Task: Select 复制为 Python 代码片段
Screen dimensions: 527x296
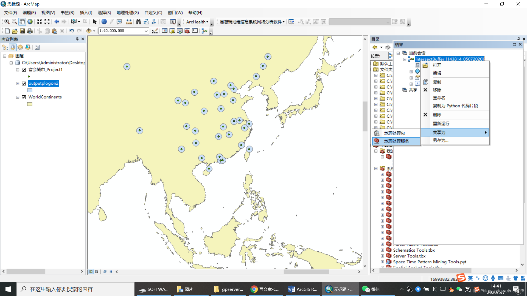Action: [456, 106]
